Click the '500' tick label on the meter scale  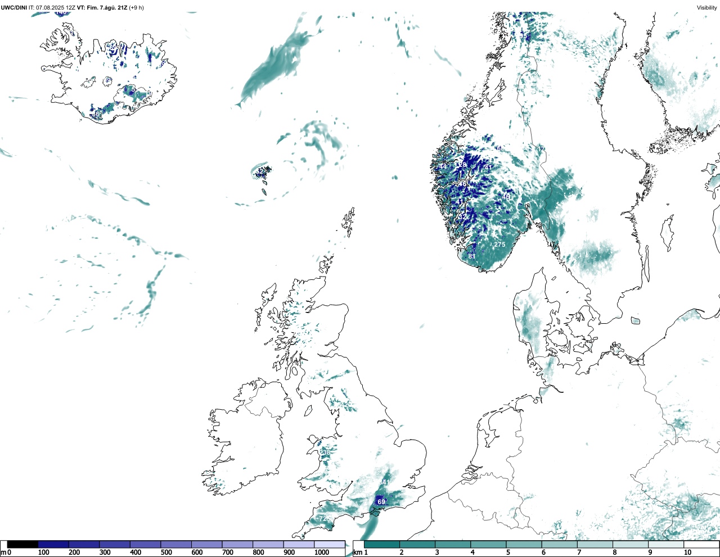pyautogui.click(x=166, y=553)
